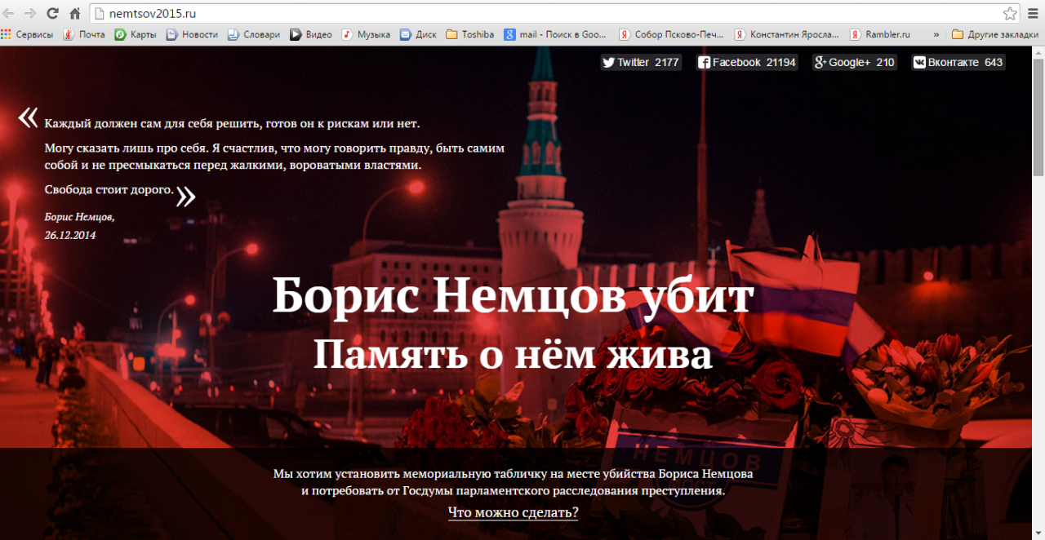Open the Почта bookmark
The image size is (1045, 540).
coord(84,34)
